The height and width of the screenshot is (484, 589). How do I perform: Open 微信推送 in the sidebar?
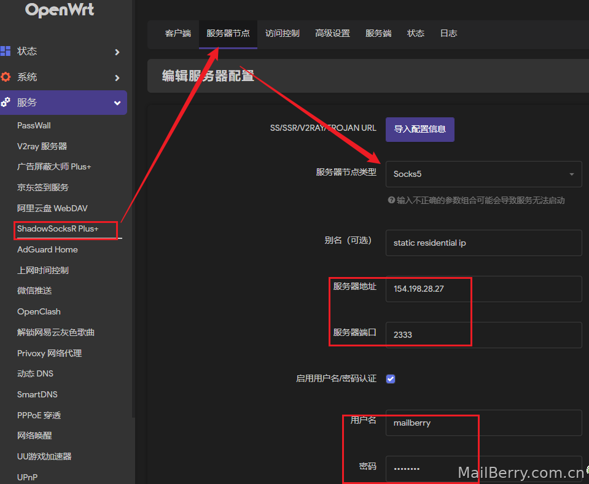click(34, 291)
